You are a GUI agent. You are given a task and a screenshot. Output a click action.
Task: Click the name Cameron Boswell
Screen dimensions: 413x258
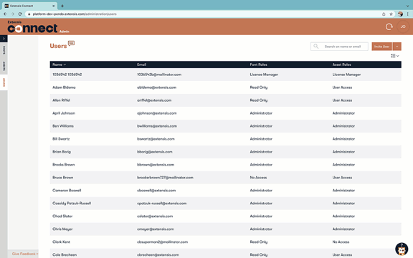(x=67, y=191)
